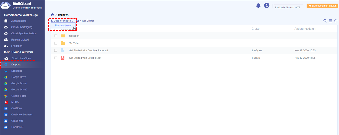Select checkbox for Dropbox Paper.url file
Image resolution: width=339 pixels, height=135 pixels.
coord(55,51)
